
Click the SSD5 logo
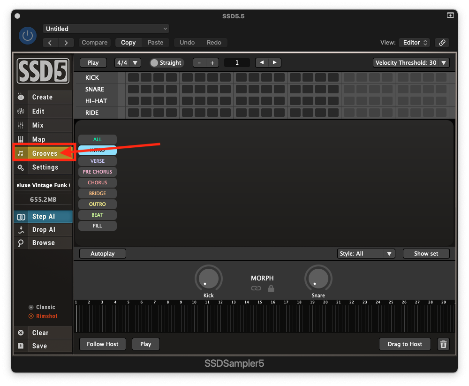(x=43, y=71)
